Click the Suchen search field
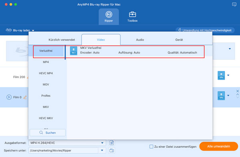The height and width of the screenshot is (157, 240). click(x=48, y=133)
